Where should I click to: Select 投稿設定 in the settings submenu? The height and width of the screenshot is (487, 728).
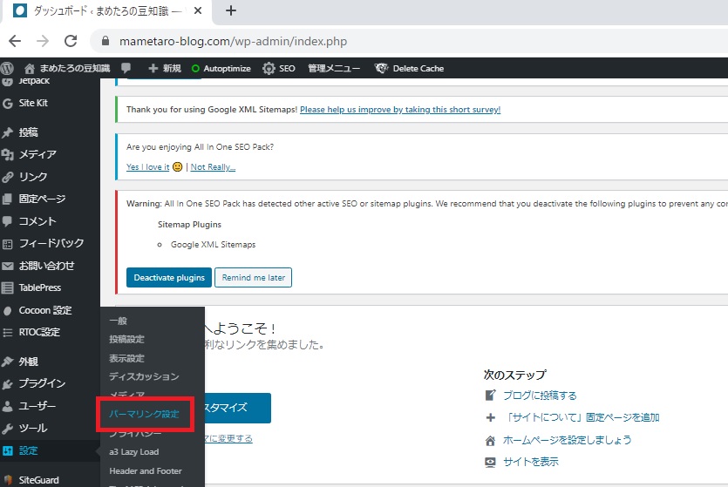(126, 340)
